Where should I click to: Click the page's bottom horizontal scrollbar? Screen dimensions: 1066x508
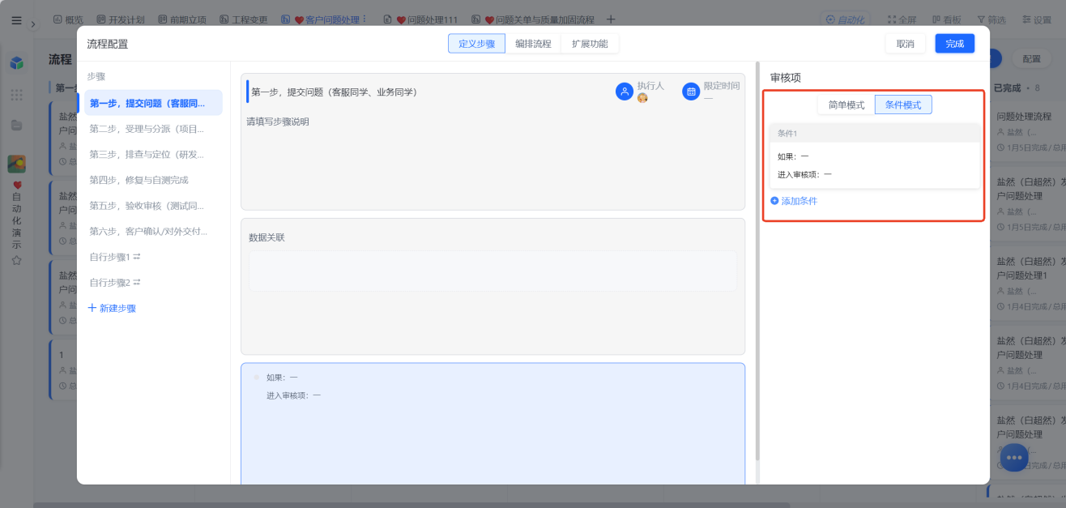(411, 505)
